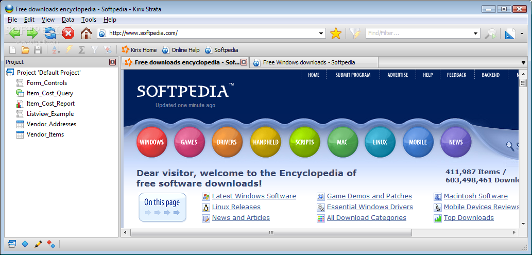Go to the home page icon
Image resolution: width=532 pixels, height=255 pixels.
86,33
